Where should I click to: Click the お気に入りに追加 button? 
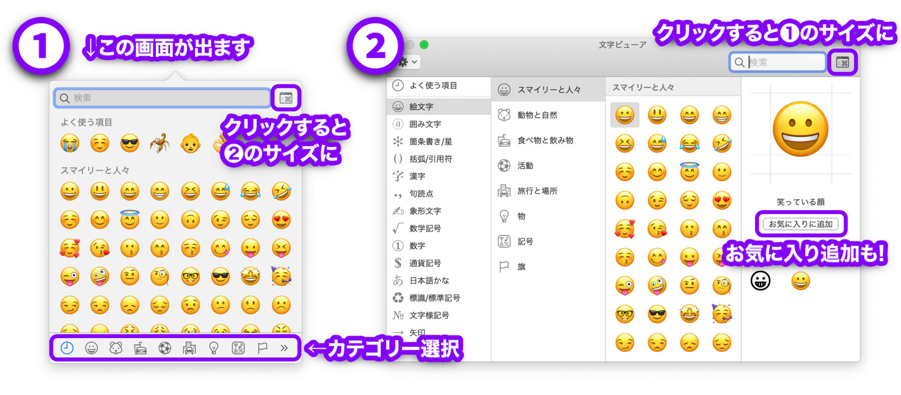coord(801,224)
